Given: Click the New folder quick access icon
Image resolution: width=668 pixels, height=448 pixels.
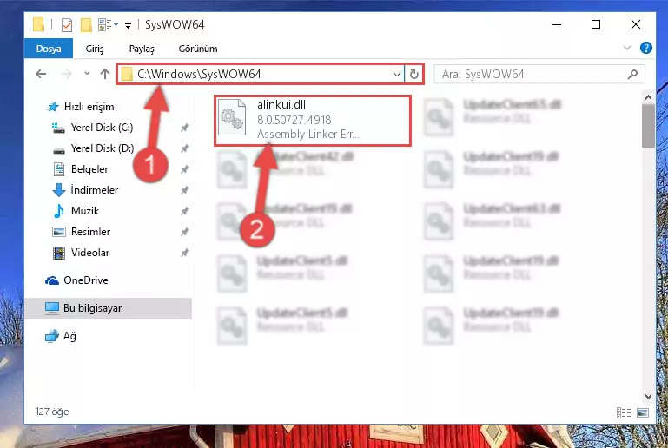Looking at the screenshot, I should [x=86, y=25].
